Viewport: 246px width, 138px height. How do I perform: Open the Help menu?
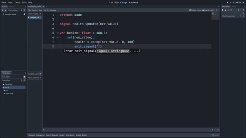tap(30, 3)
